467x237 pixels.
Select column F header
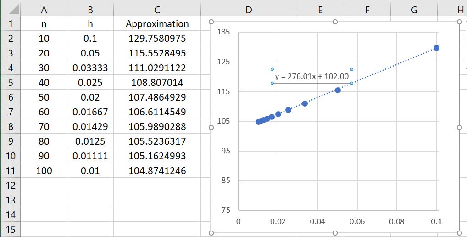pos(367,10)
